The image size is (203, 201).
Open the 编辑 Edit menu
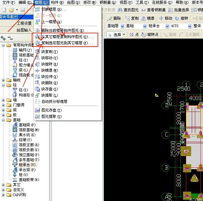[x=25, y=2]
